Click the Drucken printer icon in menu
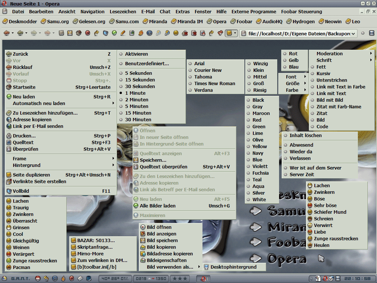 9,136
